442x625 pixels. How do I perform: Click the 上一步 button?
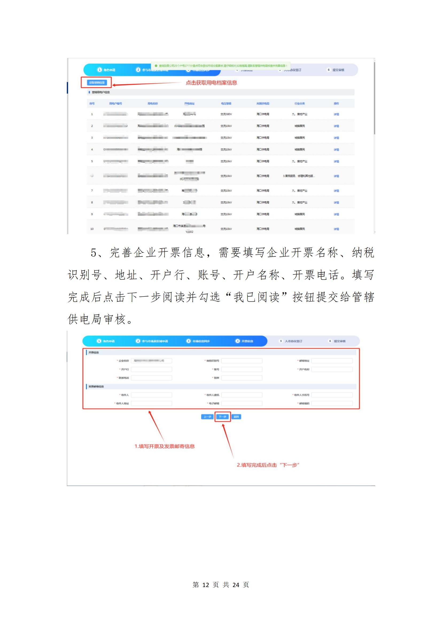pos(207,417)
